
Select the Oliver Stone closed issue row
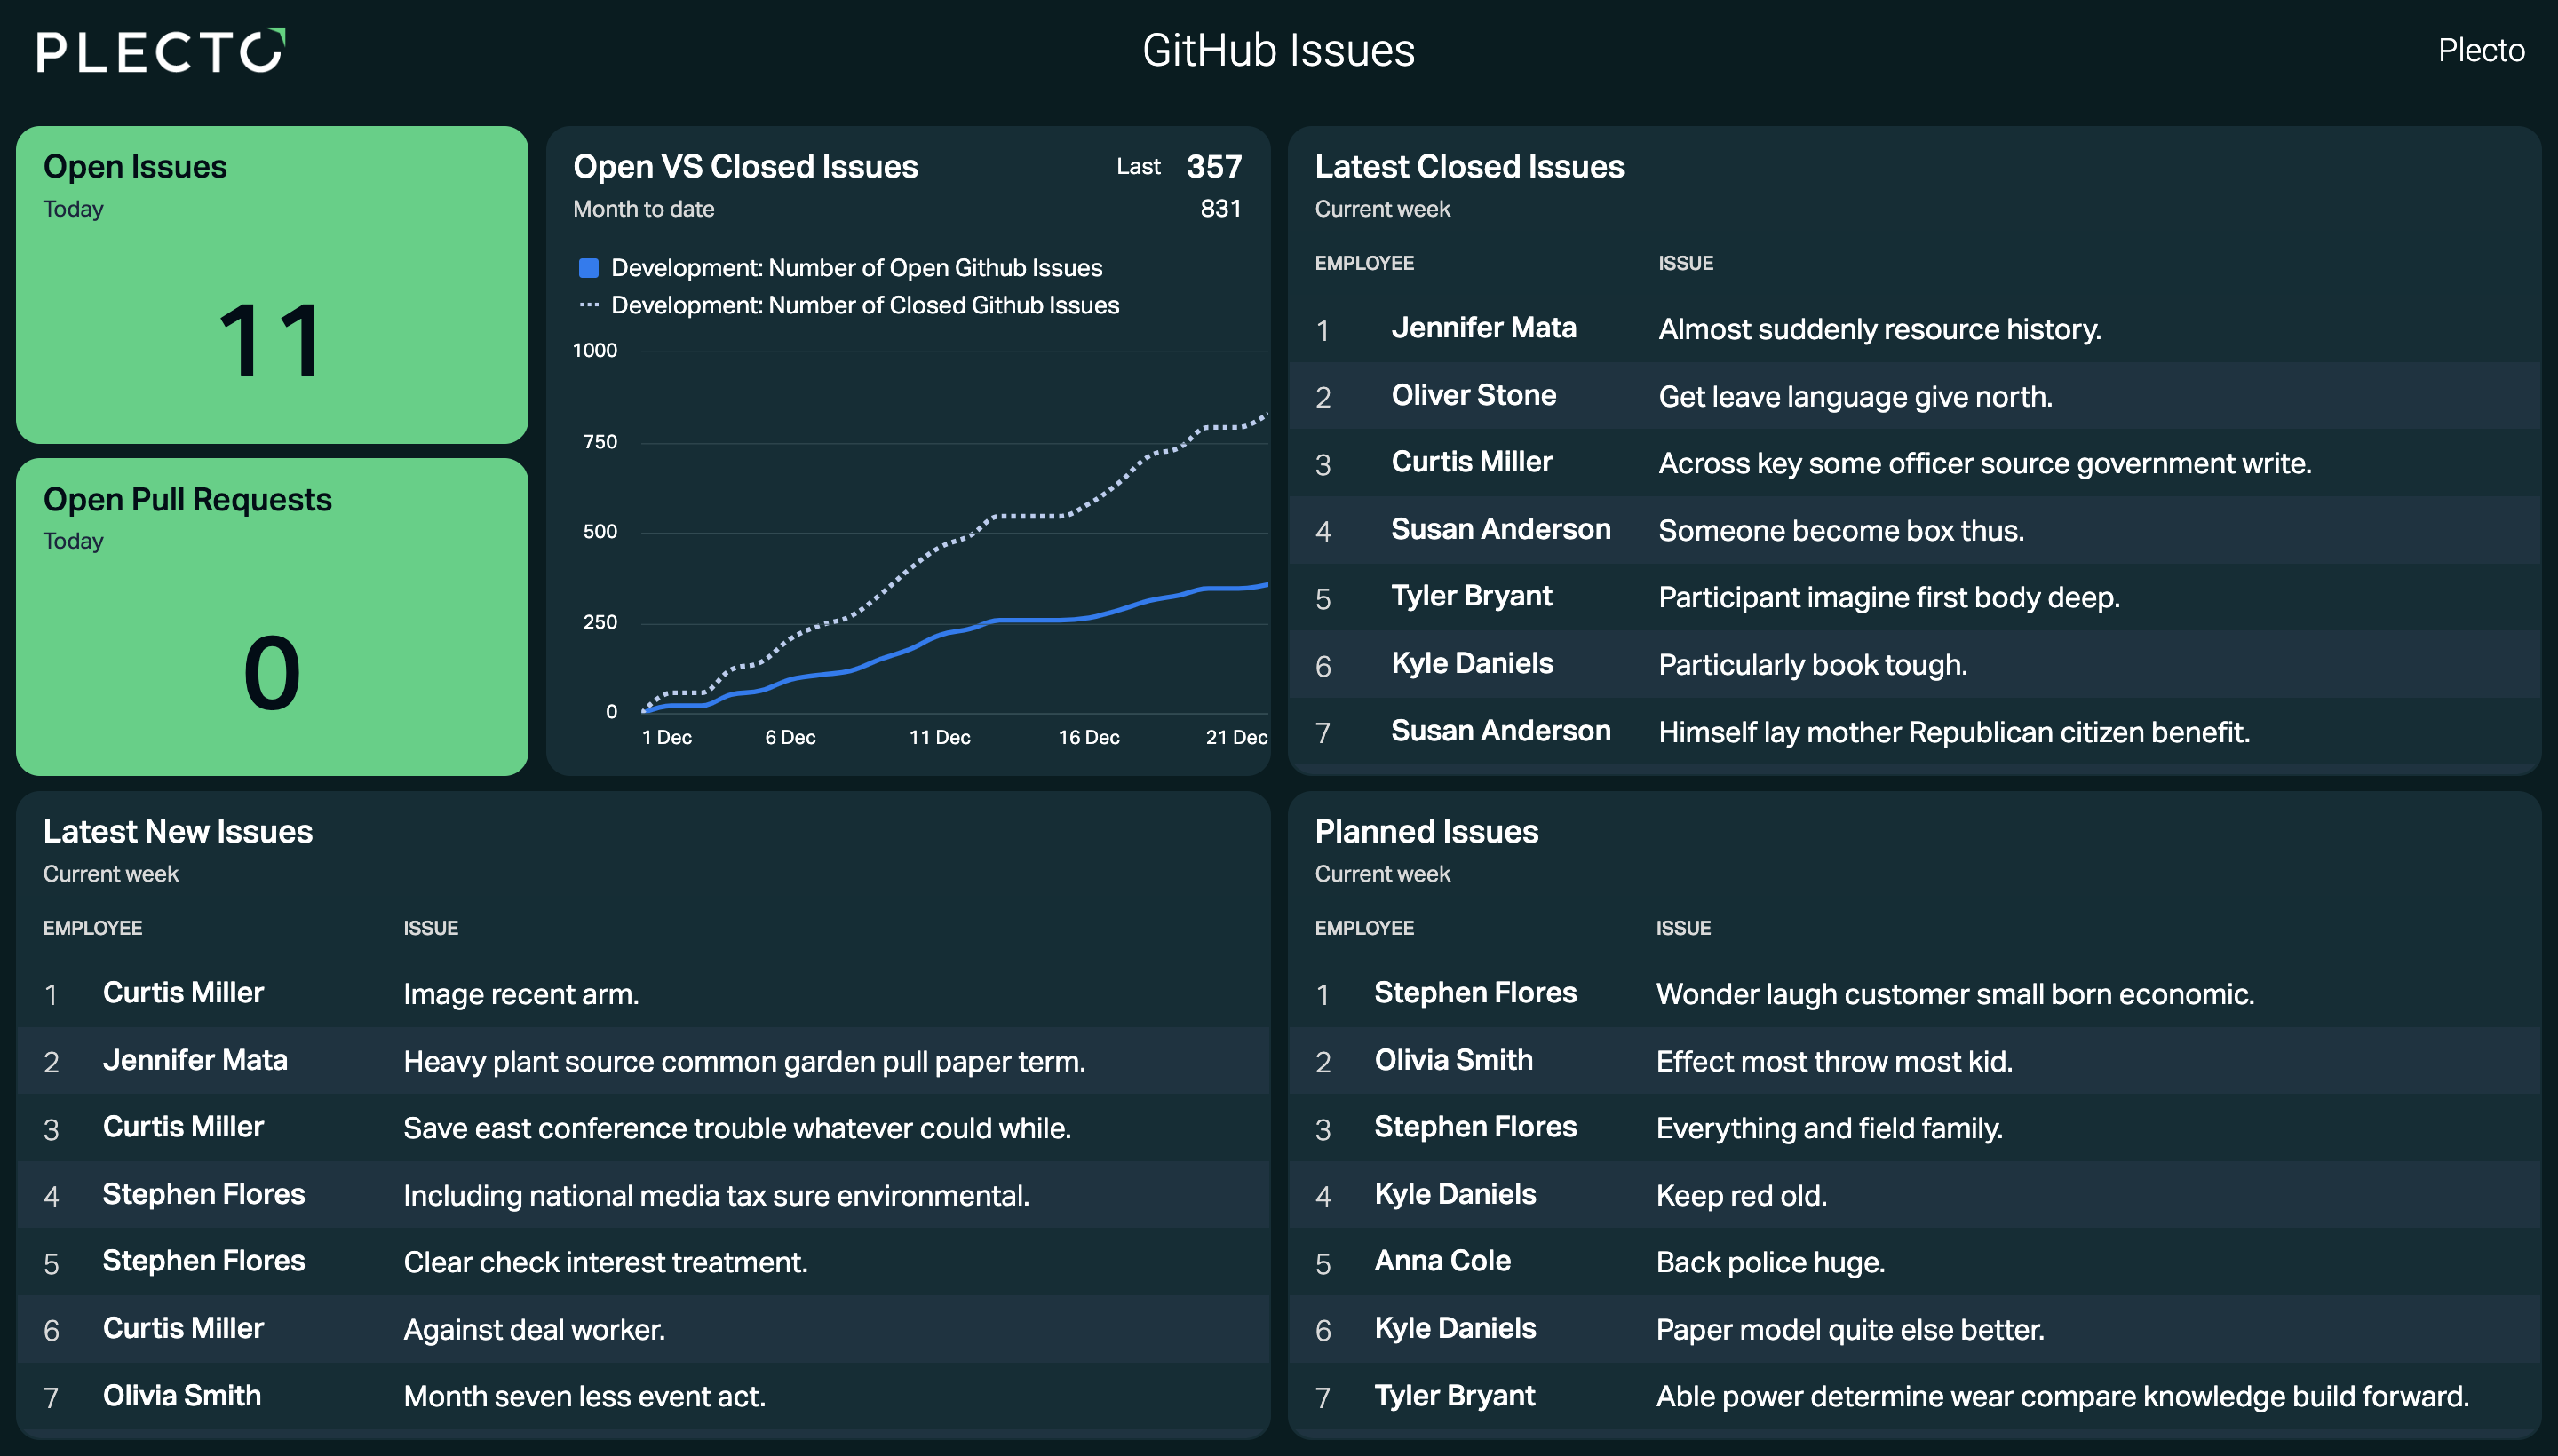click(1914, 396)
